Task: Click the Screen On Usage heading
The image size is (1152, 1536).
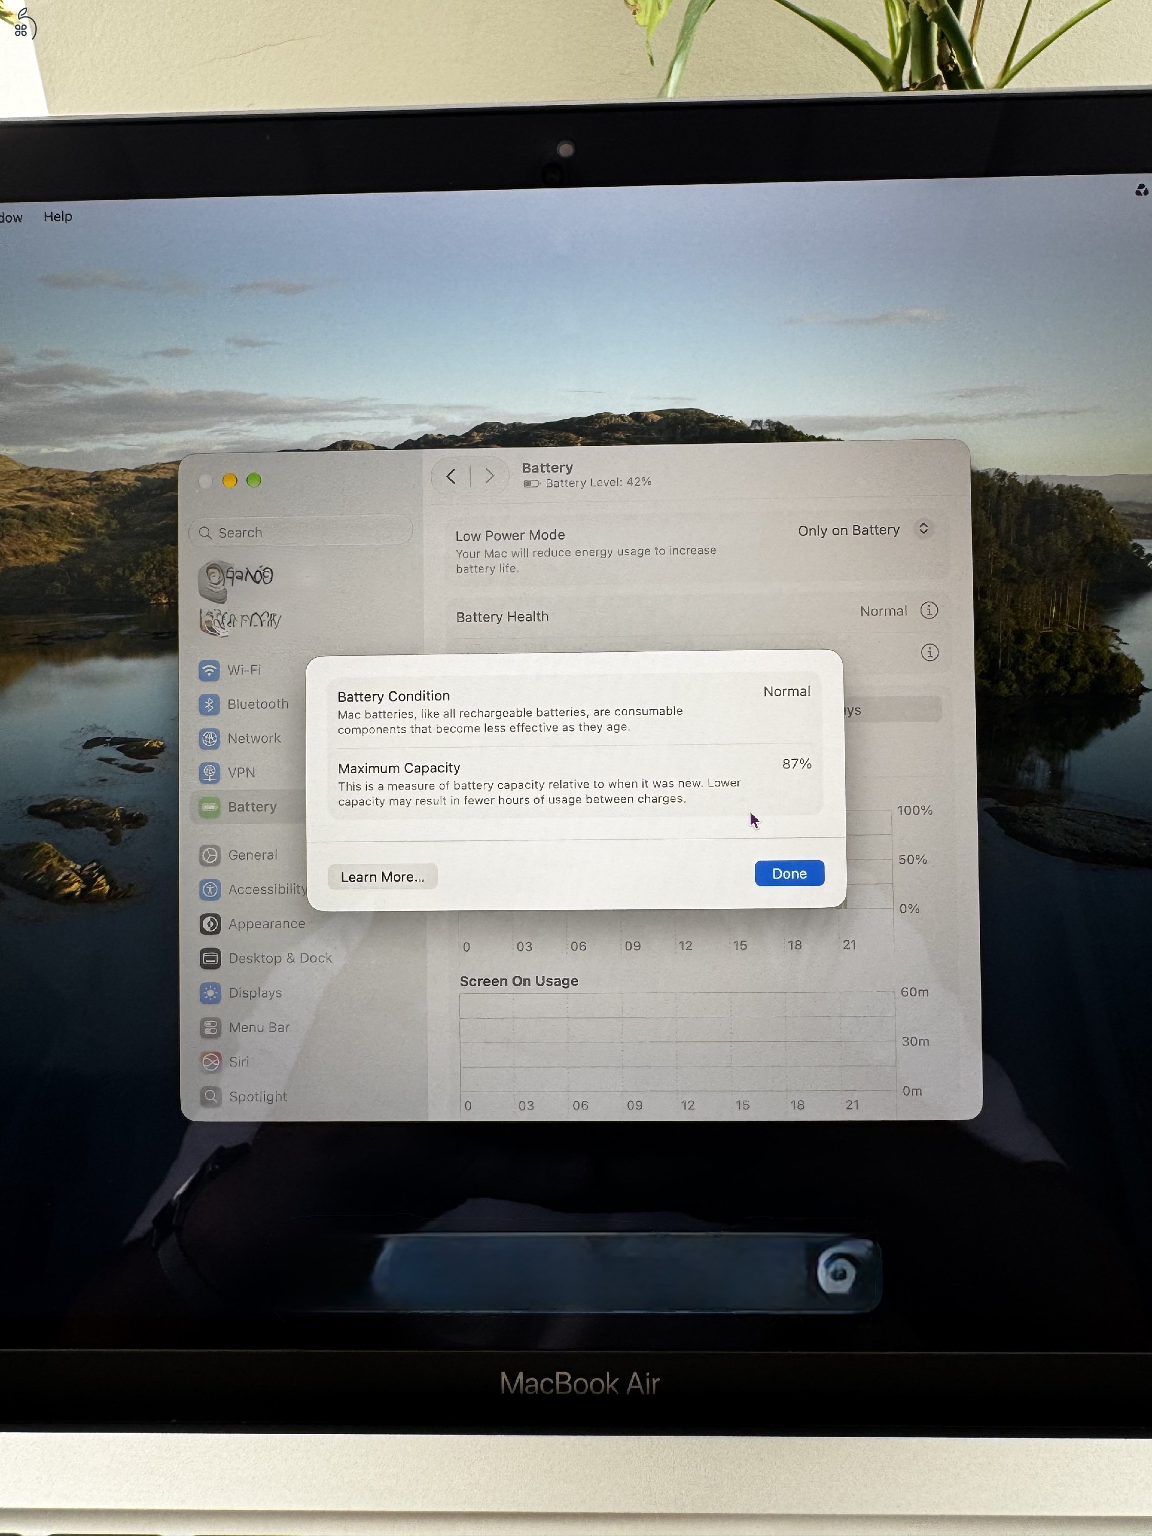Action: 519,981
